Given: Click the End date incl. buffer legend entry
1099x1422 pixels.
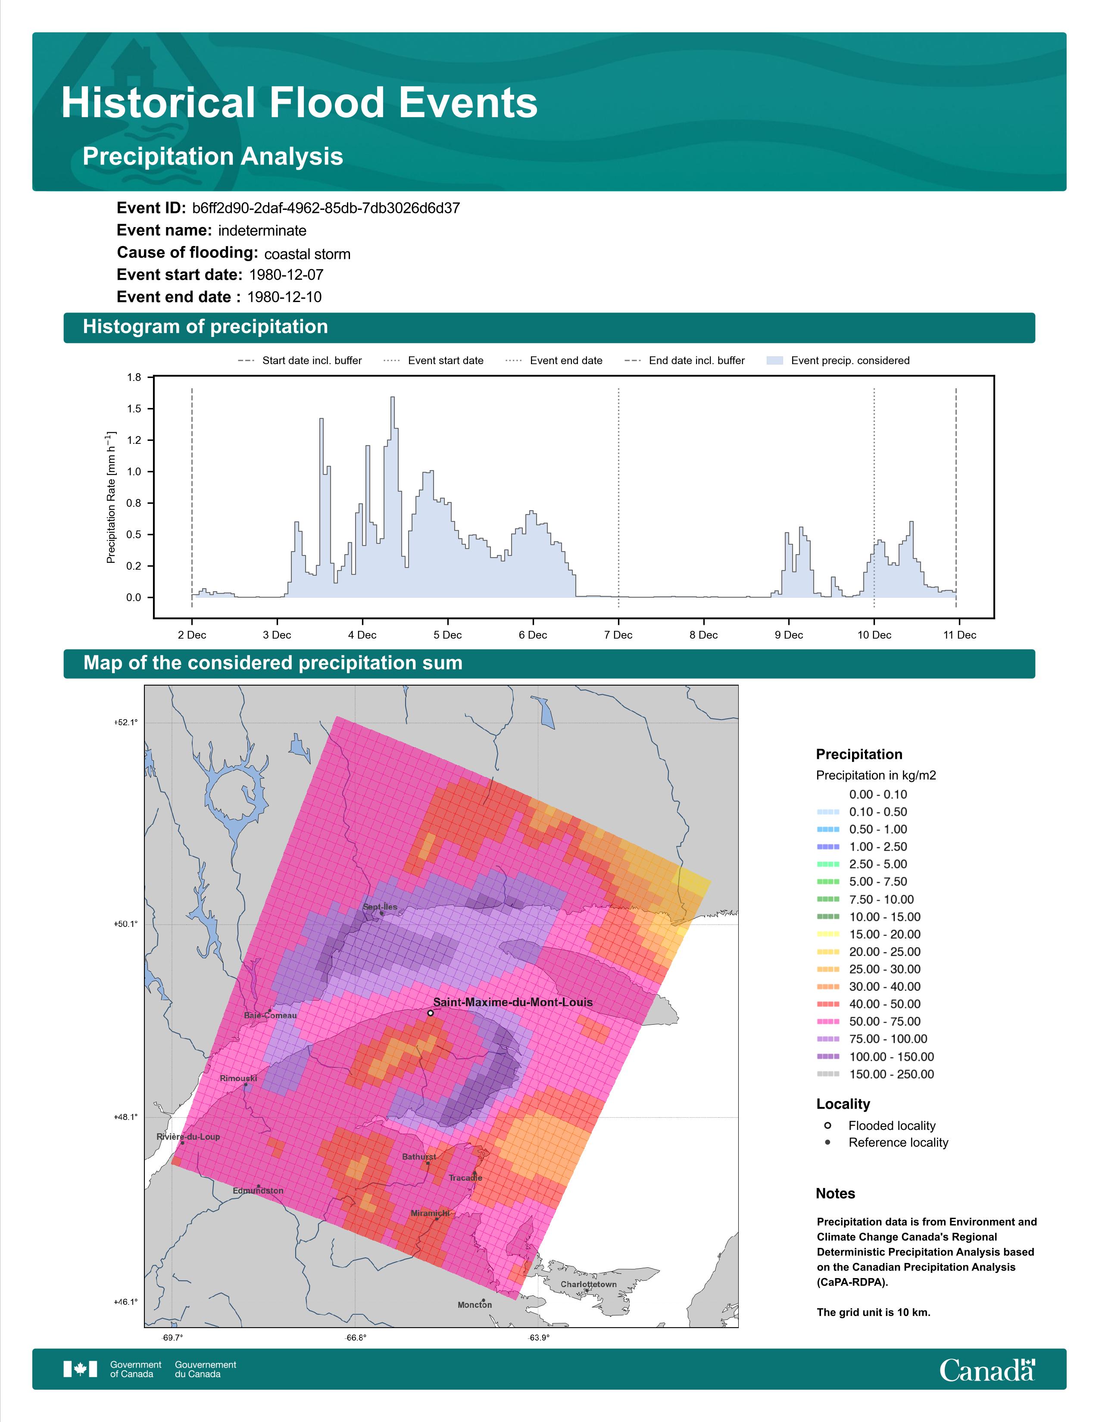Looking at the screenshot, I should [684, 361].
